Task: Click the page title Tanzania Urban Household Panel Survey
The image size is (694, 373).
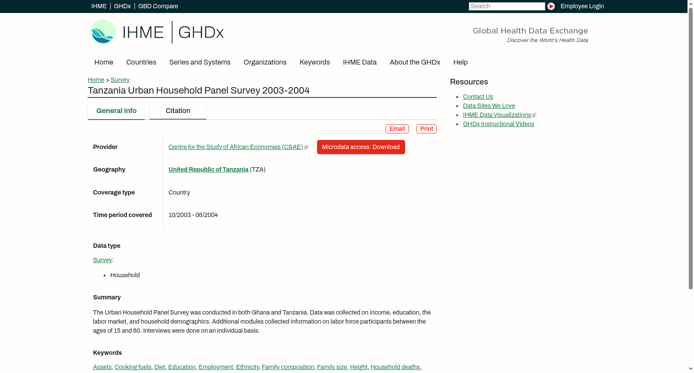Action: [199, 91]
